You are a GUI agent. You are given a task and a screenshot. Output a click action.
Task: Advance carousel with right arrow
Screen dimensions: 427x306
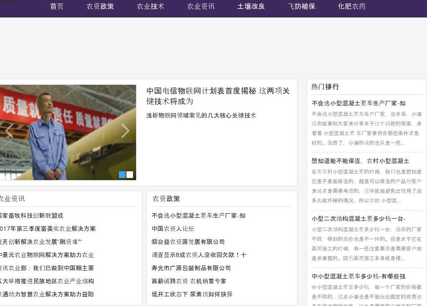coord(125,131)
